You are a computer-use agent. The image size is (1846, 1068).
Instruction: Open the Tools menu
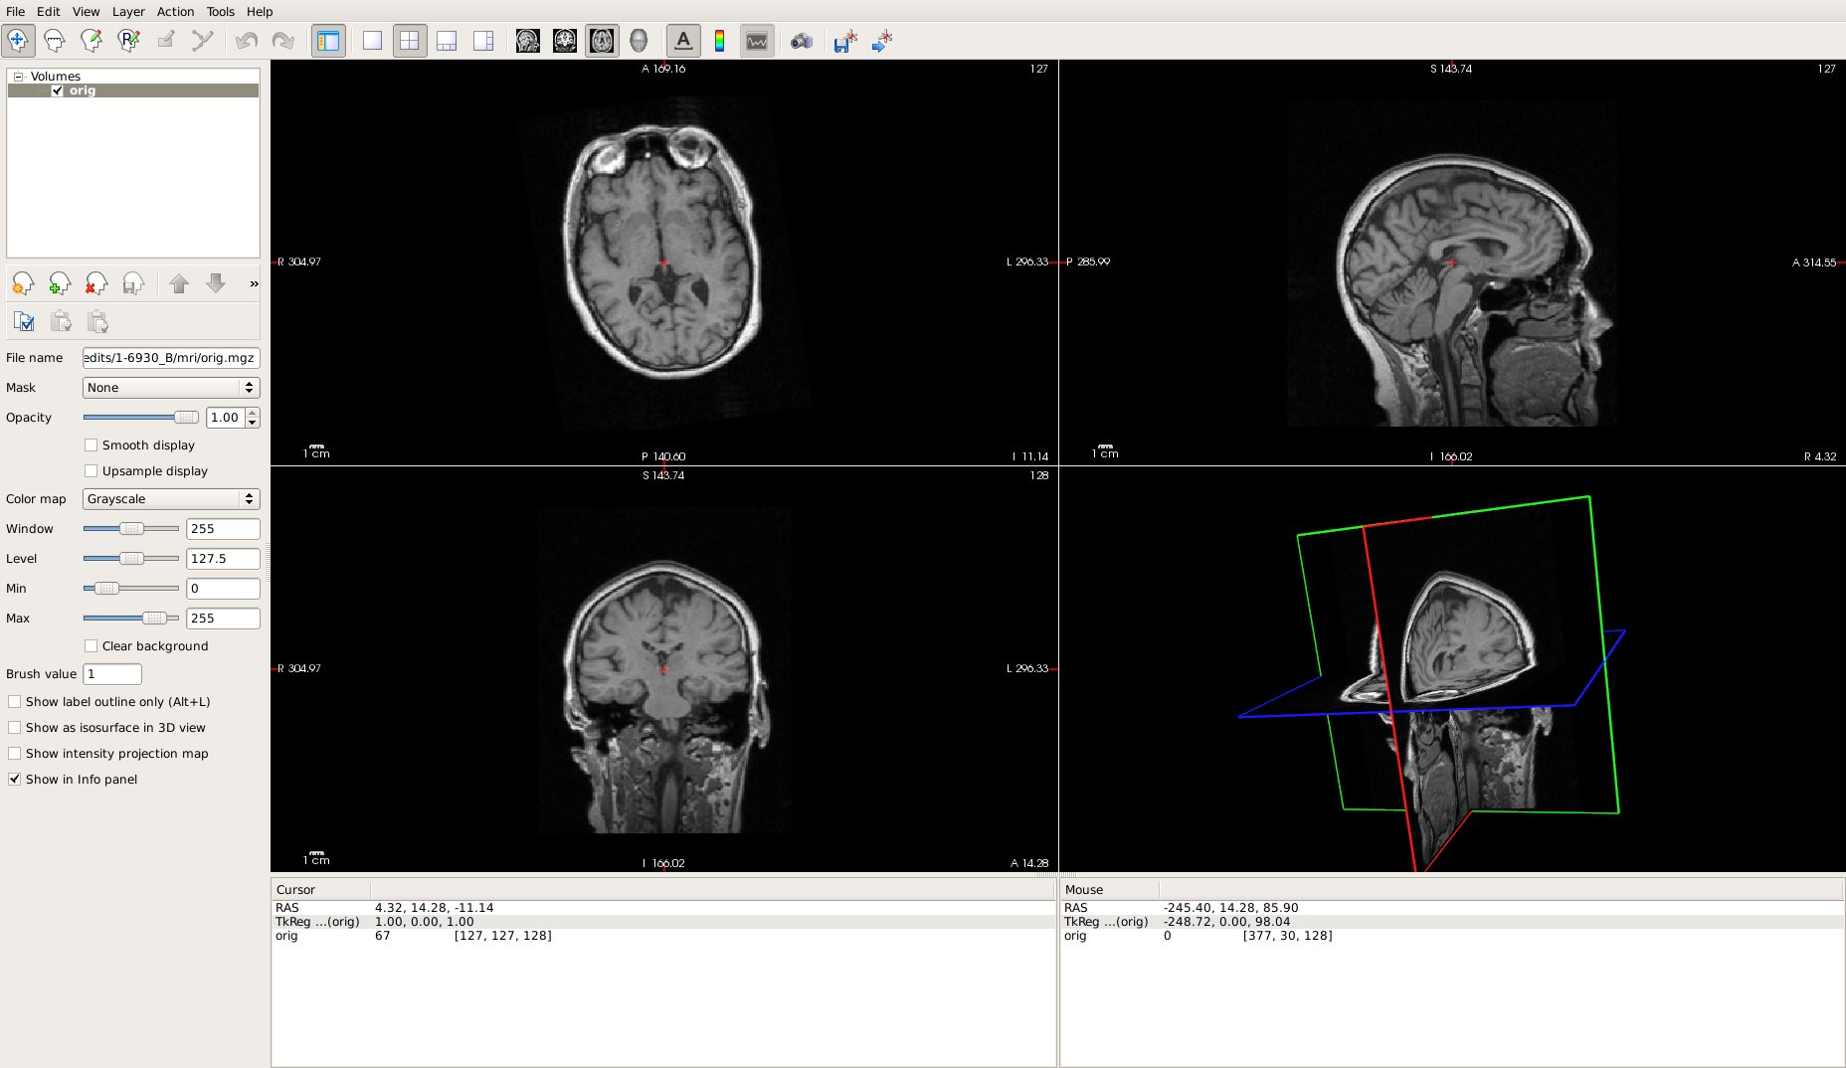click(x=220, y=12)
